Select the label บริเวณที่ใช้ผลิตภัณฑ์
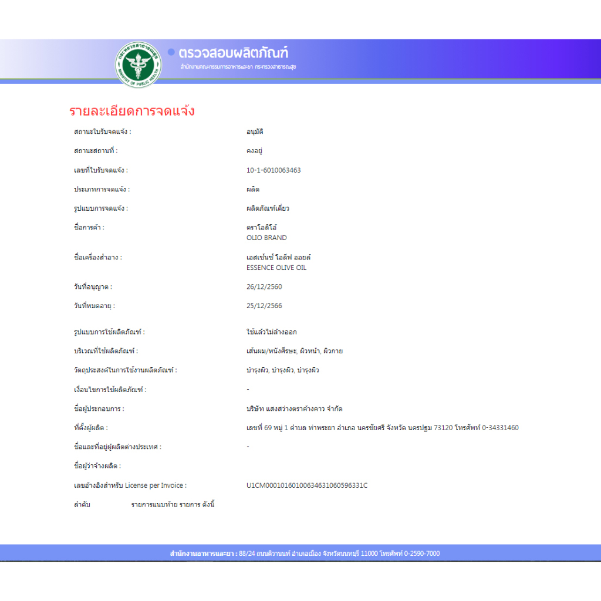601x601 pixels. point(106,351)
